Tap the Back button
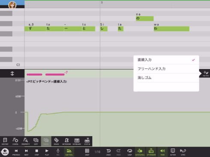The image size is (210, 157). pos(5,152)
